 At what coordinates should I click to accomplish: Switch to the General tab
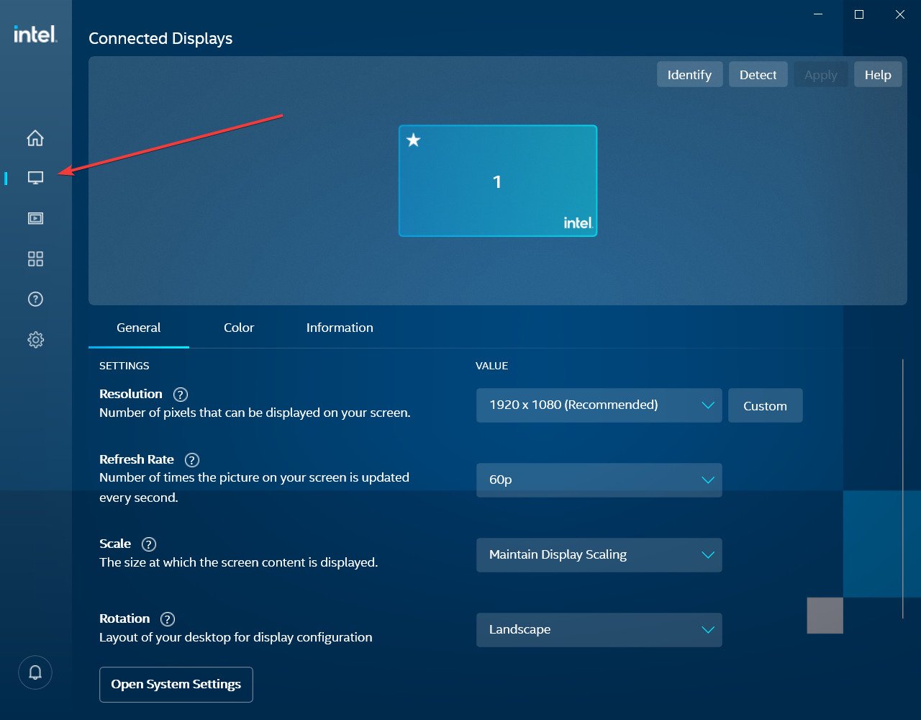(139, 328)
